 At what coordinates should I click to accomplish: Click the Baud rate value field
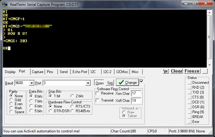click(x=22, y=83)
